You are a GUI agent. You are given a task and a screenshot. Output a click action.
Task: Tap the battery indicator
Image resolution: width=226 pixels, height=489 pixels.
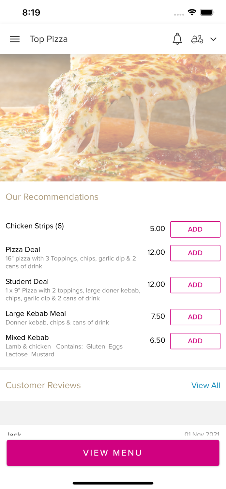(x=207, y=12)
